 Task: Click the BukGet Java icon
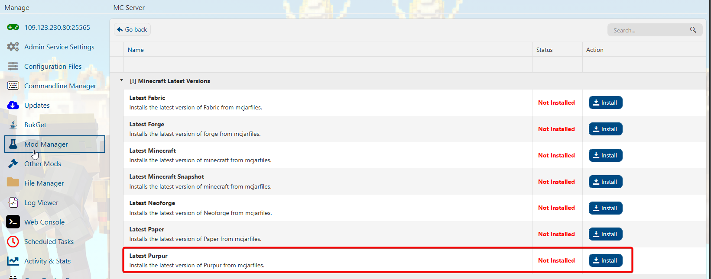point(13,125)
